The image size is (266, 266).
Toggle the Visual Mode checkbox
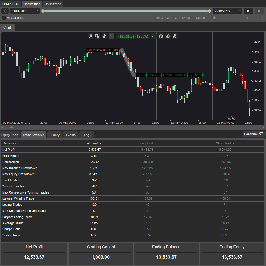pyautogui.click(x=4, y=18)
